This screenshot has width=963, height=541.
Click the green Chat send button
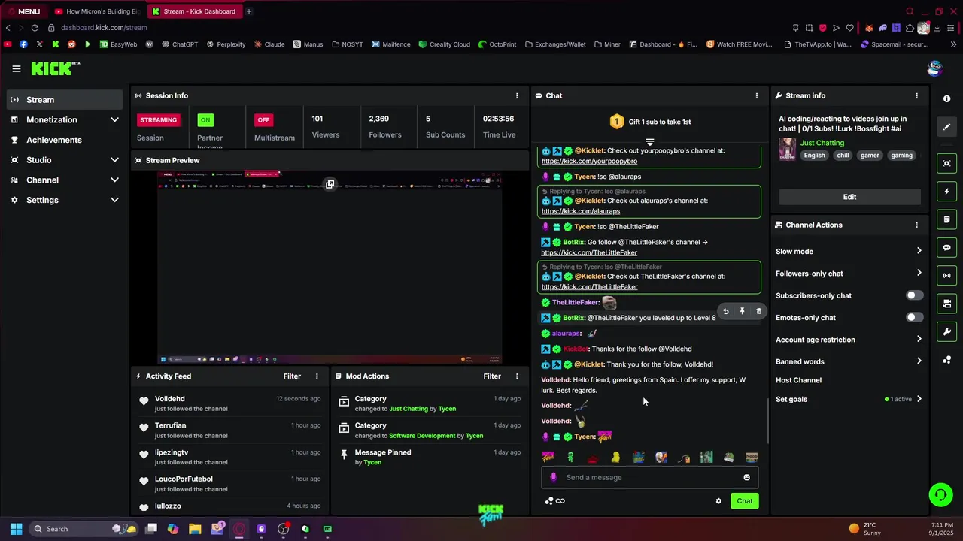point(744,501)
